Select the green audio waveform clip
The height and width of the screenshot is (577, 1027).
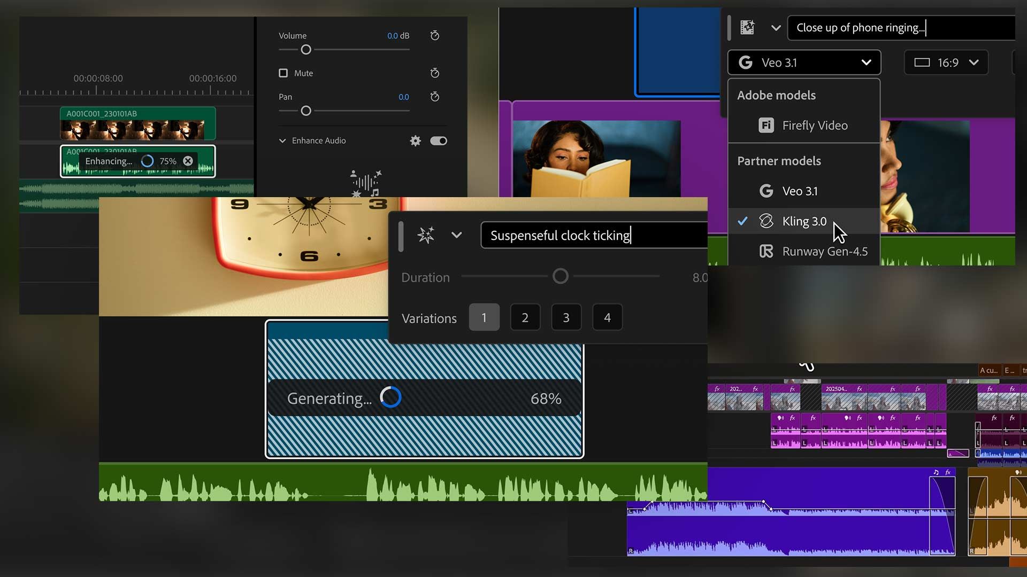click(403, 482)
